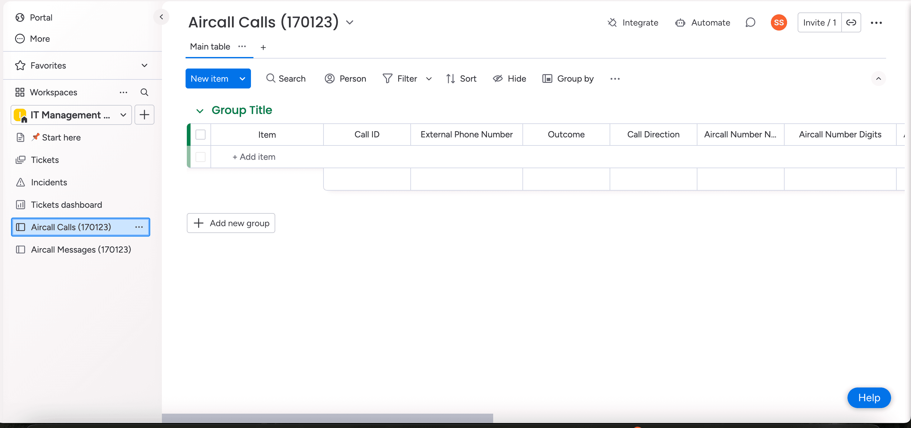911x428 pixels.
Task: Collapse the Group Title group chevron
Action: click(x=200, y=111)
